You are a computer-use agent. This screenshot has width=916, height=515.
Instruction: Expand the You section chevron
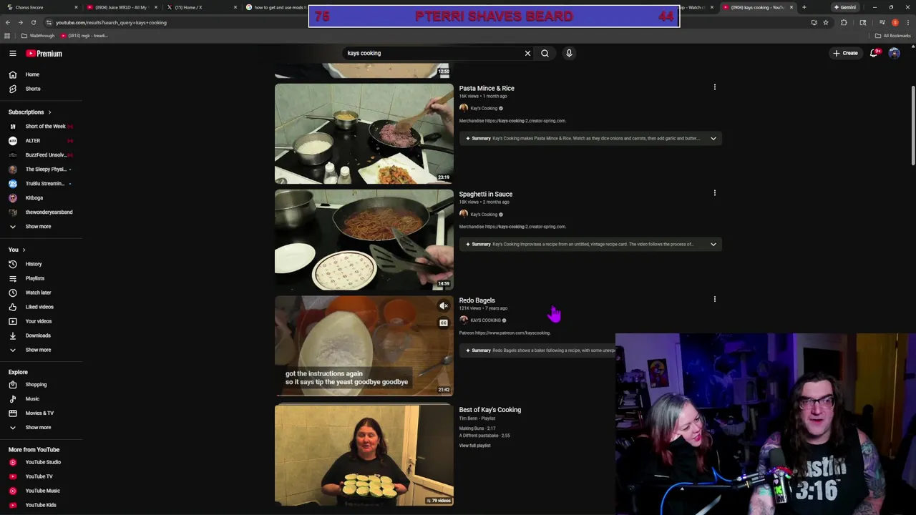click(x=24, y=250)
